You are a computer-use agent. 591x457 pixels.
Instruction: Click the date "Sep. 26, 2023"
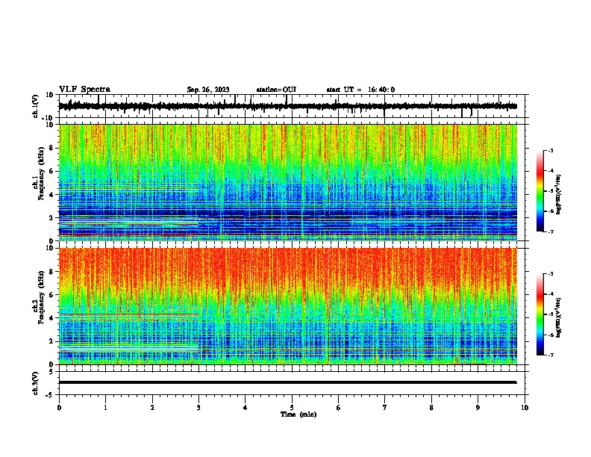pyautogui.click(x=208, y=90)
